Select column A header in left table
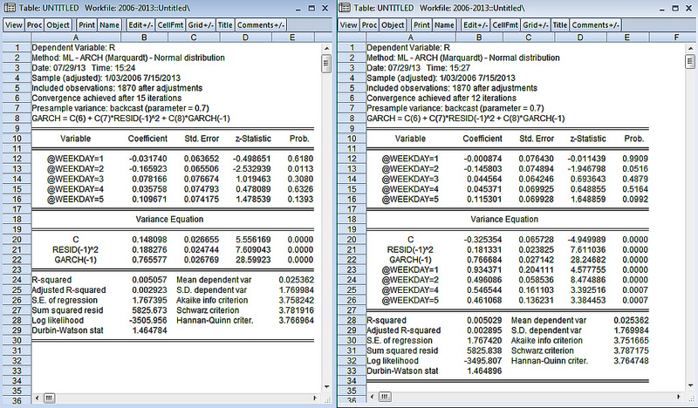The width and height of the screenshot is (698, 408). tap(76, 37)
